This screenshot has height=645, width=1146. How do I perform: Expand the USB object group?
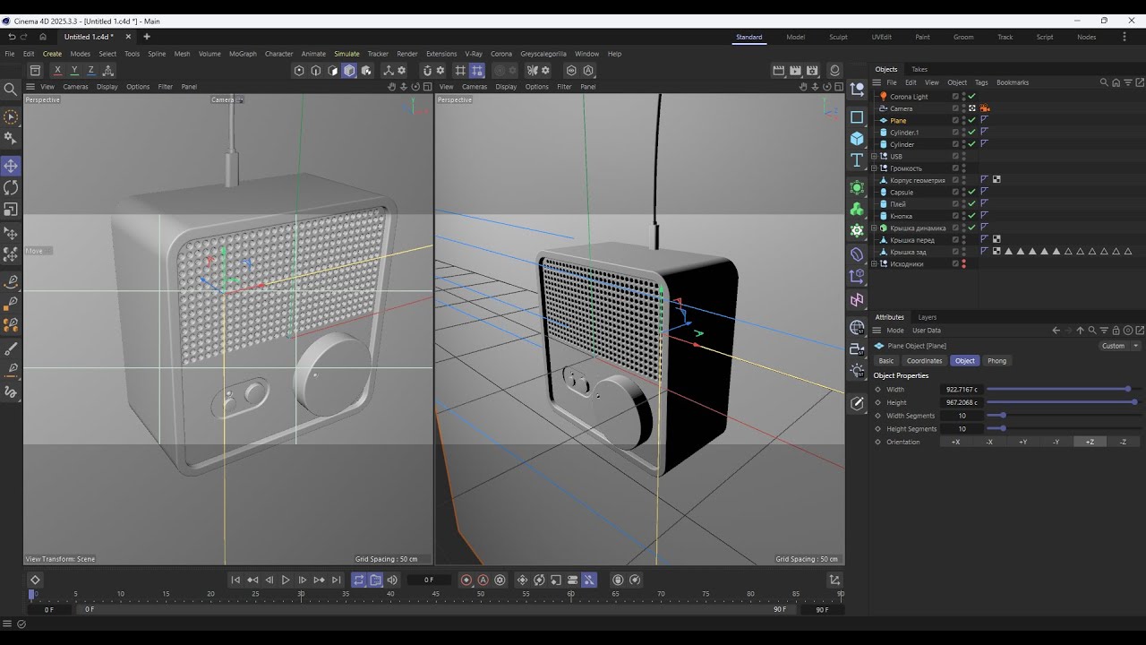tap(876, 156)
